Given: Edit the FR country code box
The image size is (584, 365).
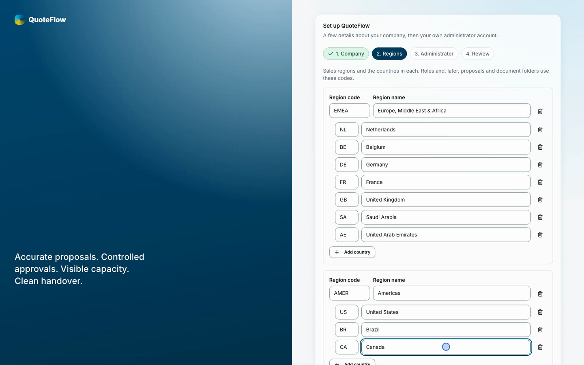Looking at the screenshot, I should [347, 182].
